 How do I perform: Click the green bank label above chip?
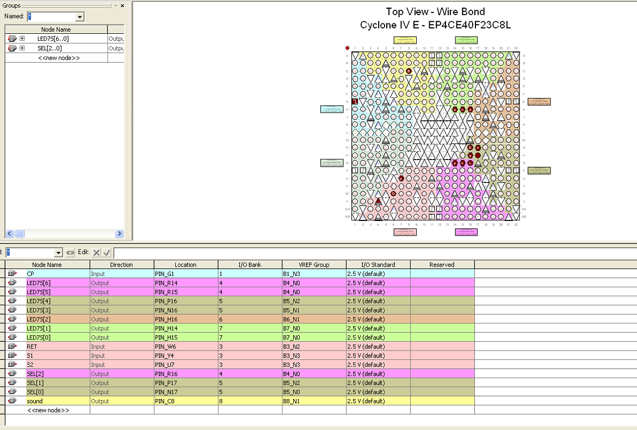[466, 40]
